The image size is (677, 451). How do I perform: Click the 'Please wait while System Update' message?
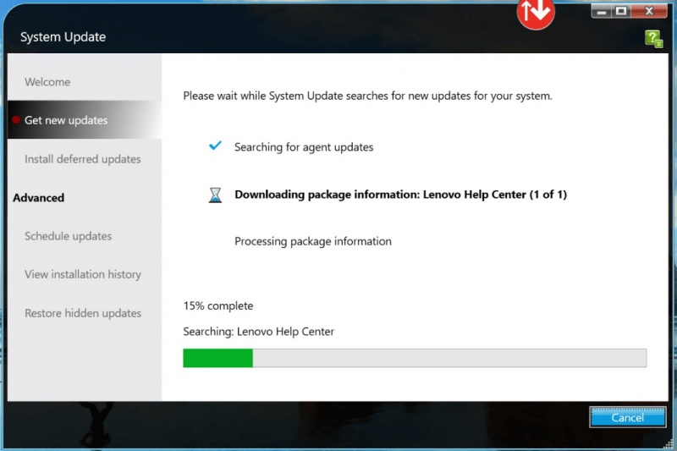(x=367, y=96)
